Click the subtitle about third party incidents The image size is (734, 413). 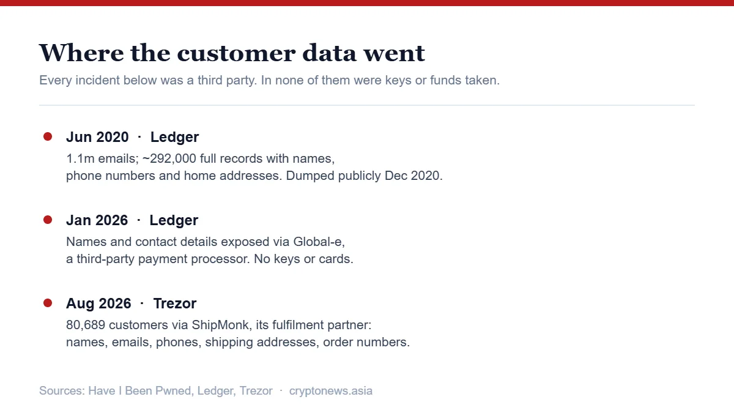269,80
